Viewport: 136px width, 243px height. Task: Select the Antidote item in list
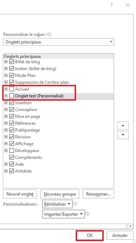point(23,171)
